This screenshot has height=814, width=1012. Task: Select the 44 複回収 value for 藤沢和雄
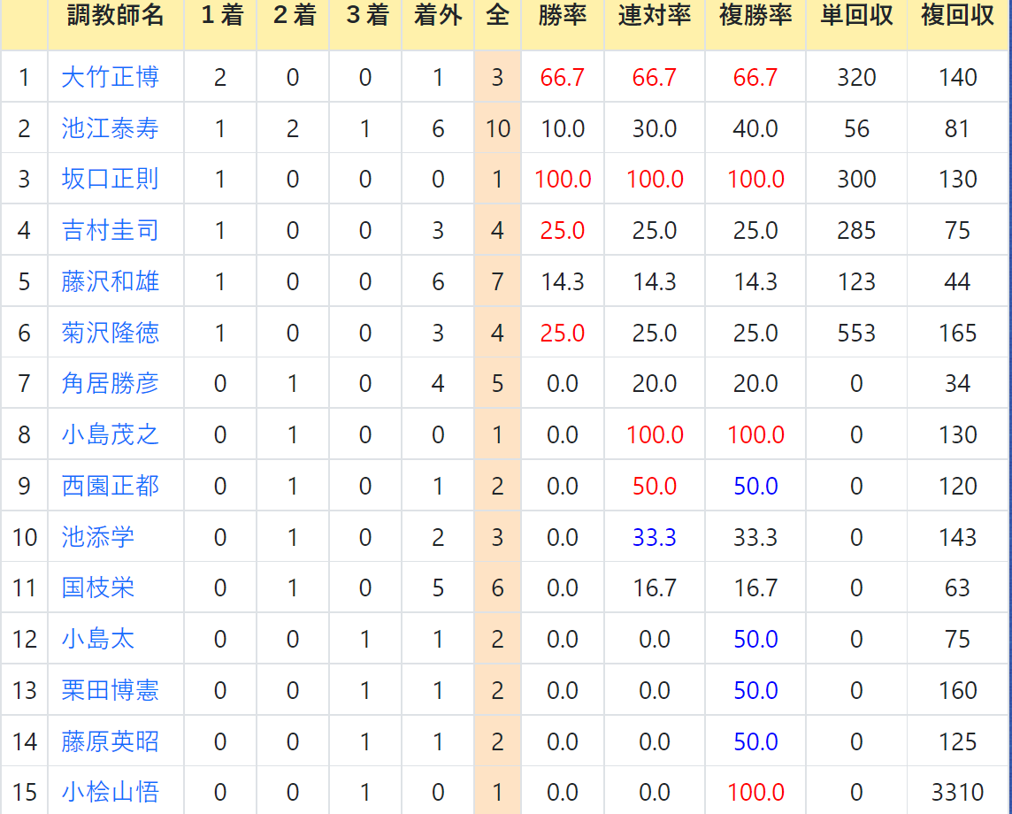pos(957,282)
